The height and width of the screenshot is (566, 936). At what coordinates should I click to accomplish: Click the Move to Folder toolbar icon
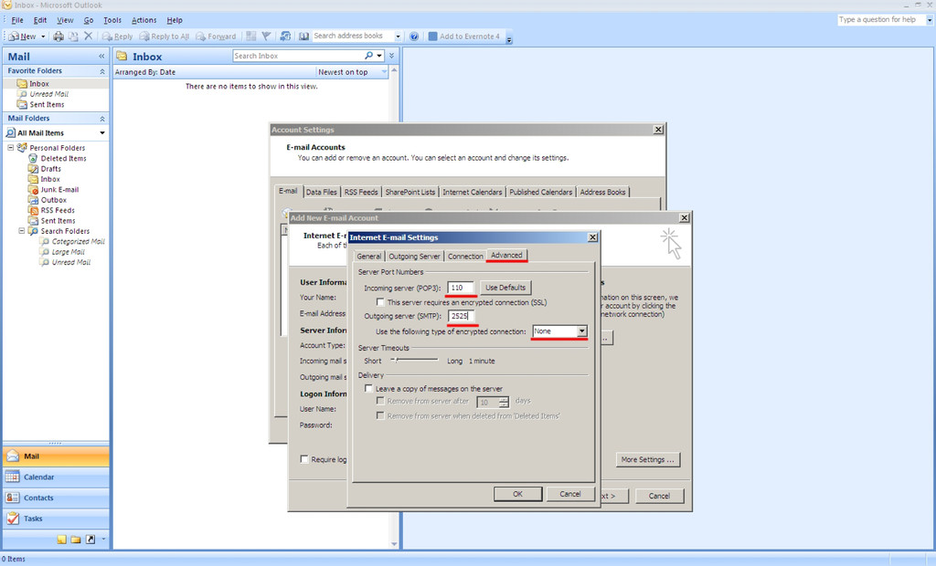click(73, 37)
